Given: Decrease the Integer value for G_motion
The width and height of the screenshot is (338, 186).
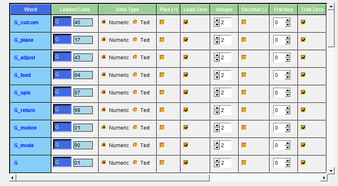Looking at the screenshot, I should click(217, 130).
